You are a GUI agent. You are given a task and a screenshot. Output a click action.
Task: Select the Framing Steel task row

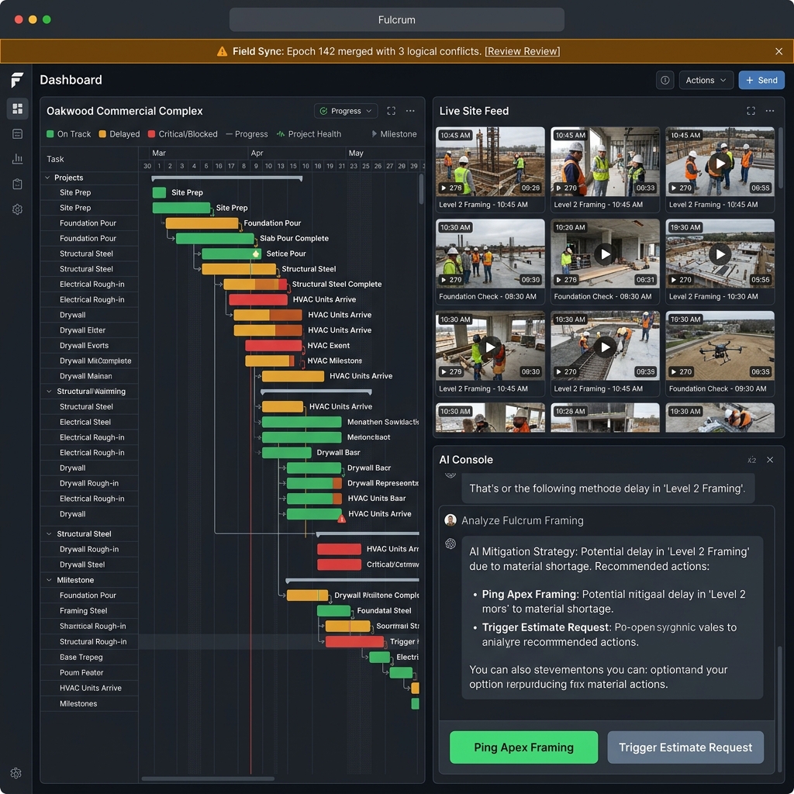[89, 611]
